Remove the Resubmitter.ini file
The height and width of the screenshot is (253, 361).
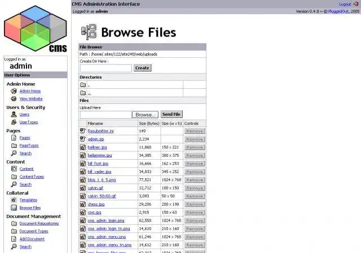[x=195, y=131]
